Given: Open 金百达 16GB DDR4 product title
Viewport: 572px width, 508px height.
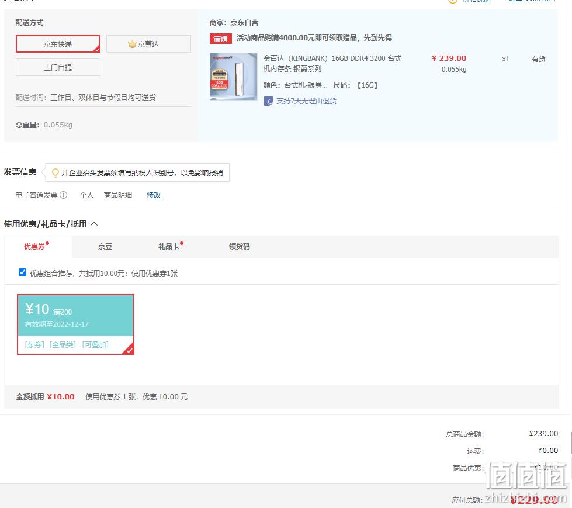Looking at the screenshot, I should pyautogui.click(x=332, y=64).
